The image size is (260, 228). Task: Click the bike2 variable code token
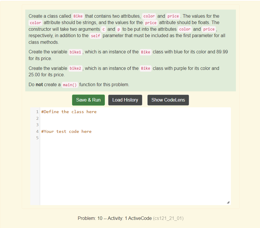coord(75,68)
